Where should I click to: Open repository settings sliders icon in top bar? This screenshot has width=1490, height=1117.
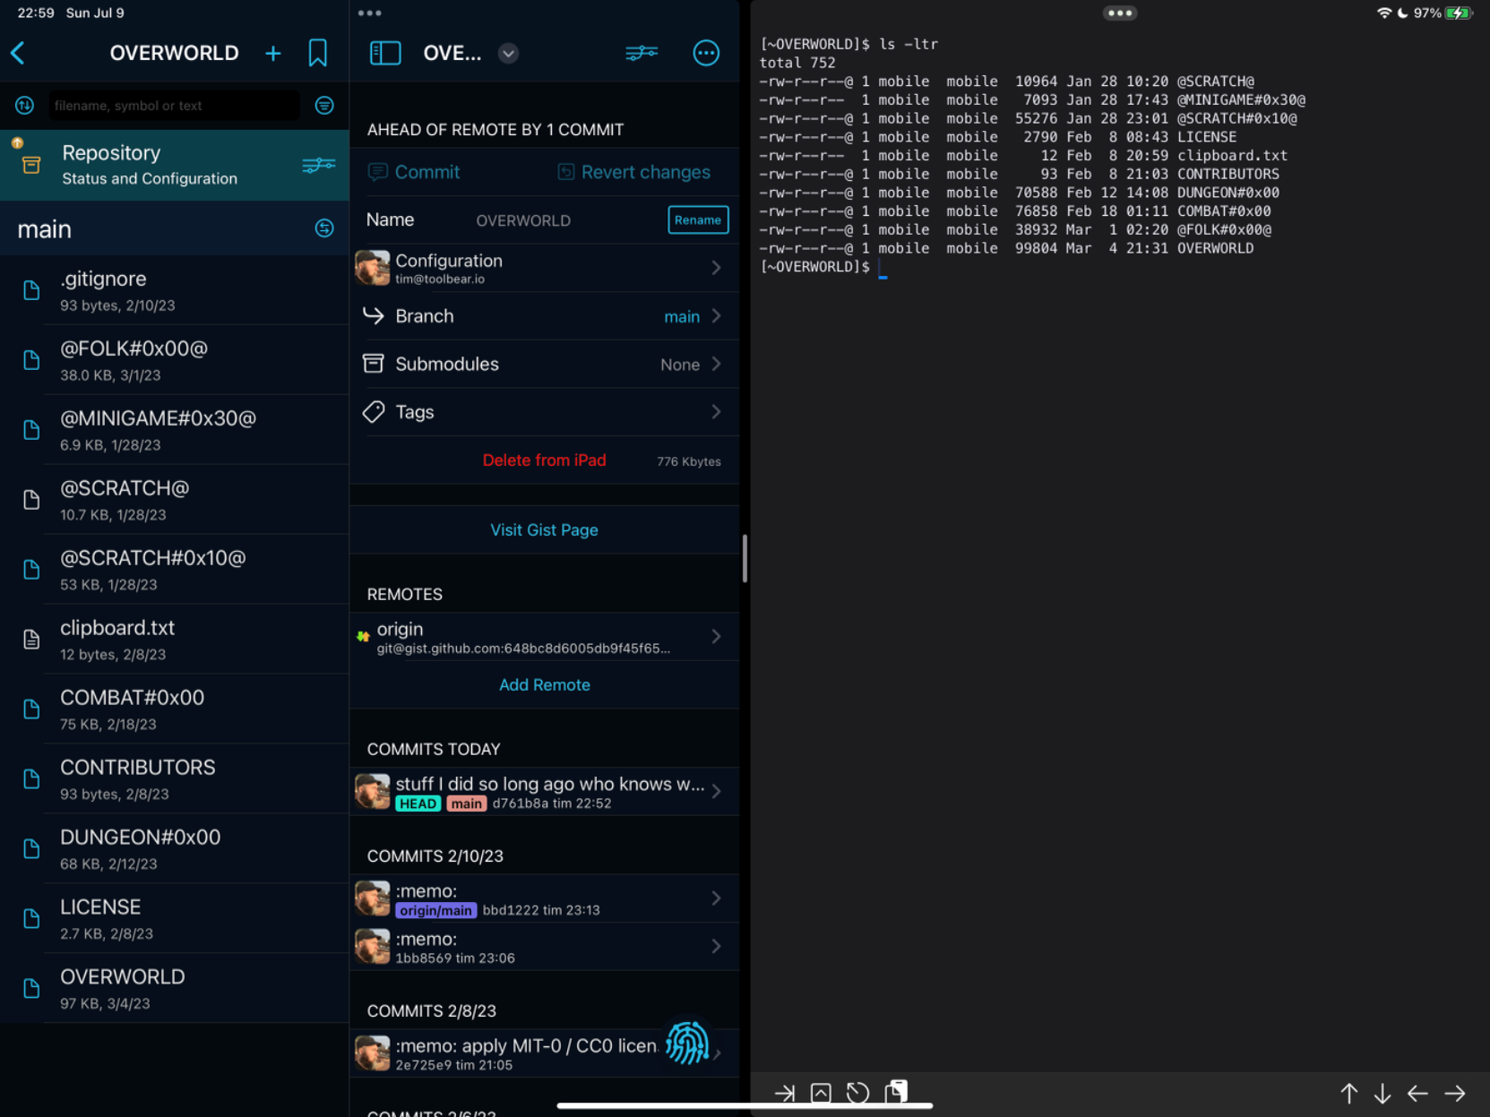(x=642, y=53)
